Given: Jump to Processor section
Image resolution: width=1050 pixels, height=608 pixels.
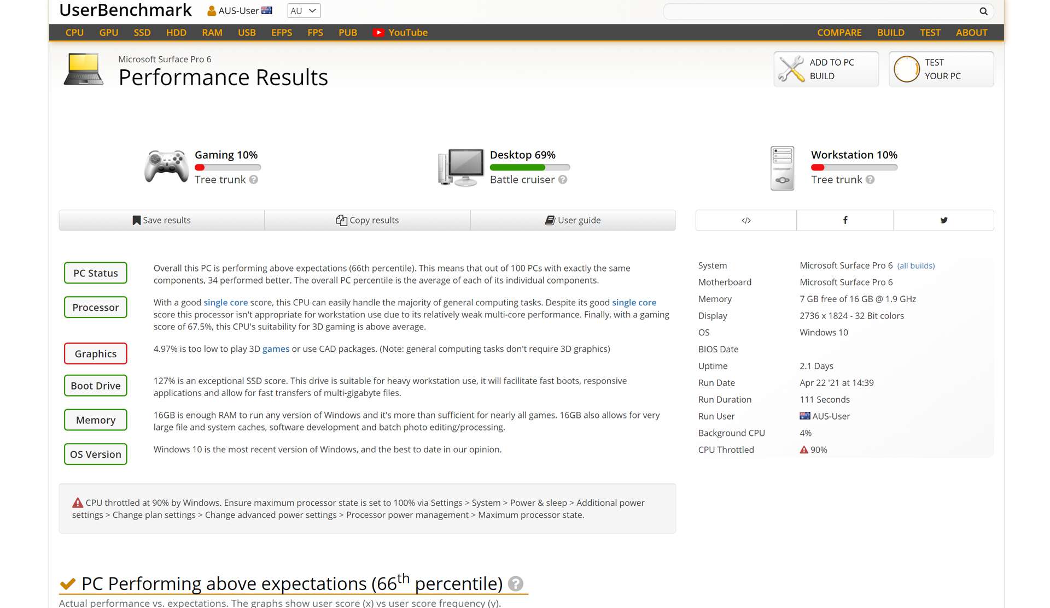Looking at the screenshot, I should (96, 308).
